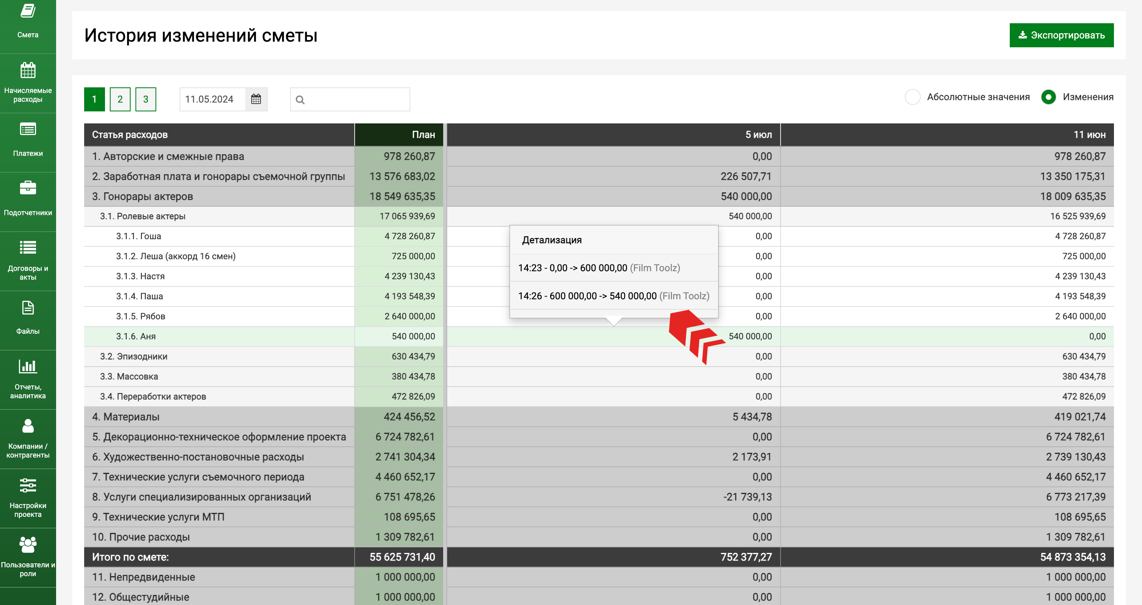
Task: Click 5 июл value 2 173,91
Action: coord(752,456)
